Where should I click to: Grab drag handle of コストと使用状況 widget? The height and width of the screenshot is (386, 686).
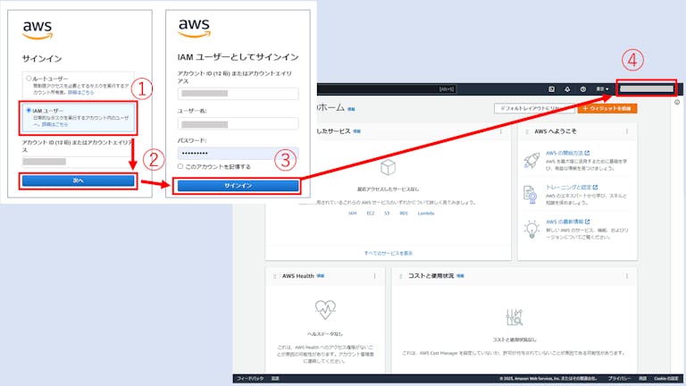(400, 277)
